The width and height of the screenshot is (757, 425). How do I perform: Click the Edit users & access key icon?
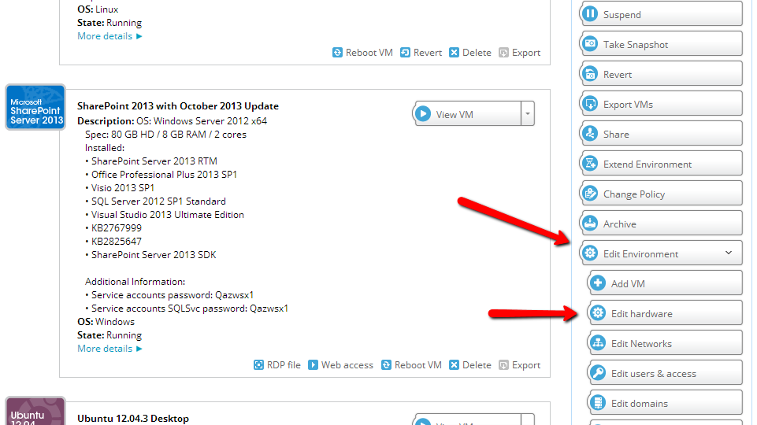[x=598, y=373]
